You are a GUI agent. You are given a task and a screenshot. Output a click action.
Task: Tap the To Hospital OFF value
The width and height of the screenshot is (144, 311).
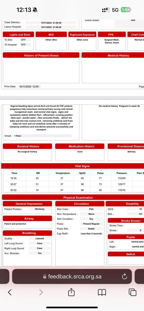[25, 45]
